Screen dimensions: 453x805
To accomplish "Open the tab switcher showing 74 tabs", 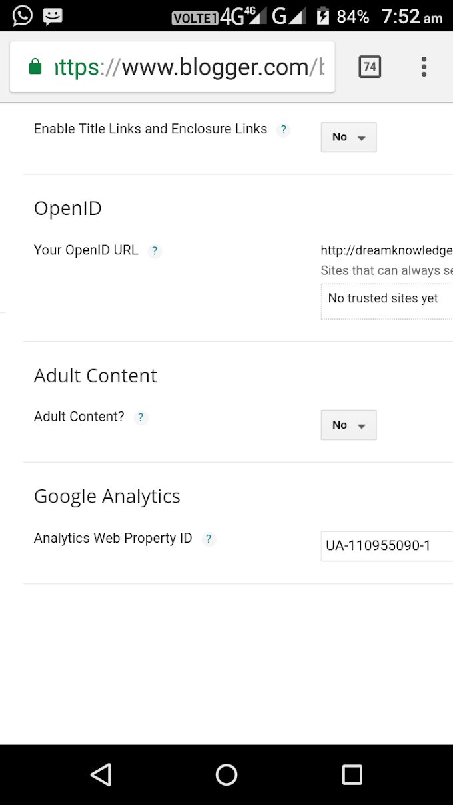I will pyautogui.click(x=370, y=67).
